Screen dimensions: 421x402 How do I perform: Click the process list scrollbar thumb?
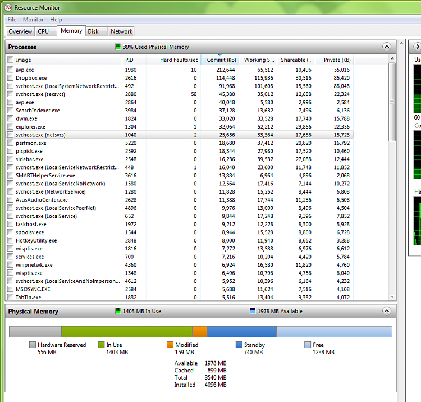[392, 102]
